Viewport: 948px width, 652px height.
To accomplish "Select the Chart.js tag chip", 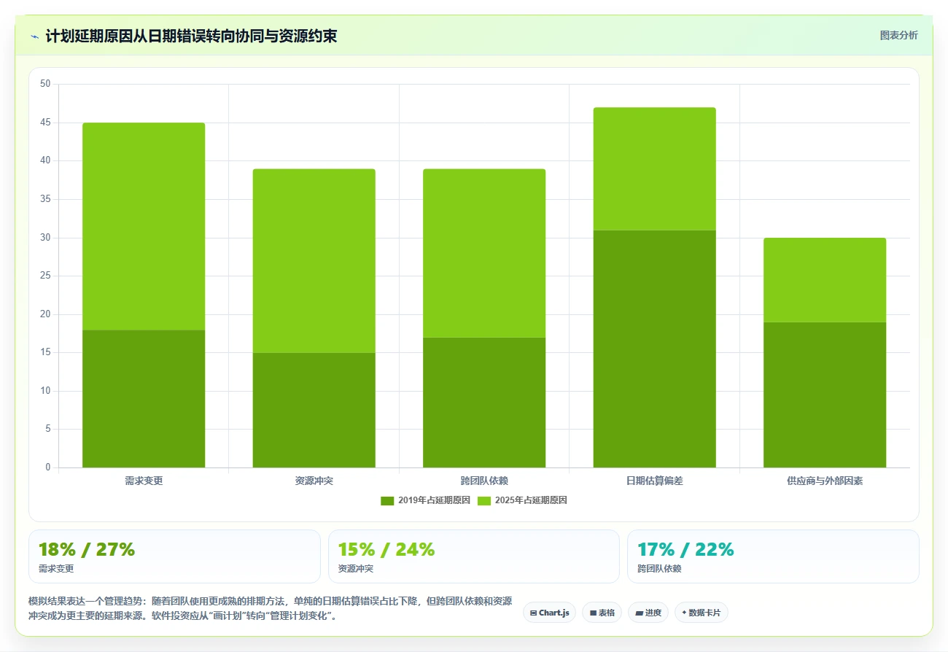I will (x=549, y=613).
